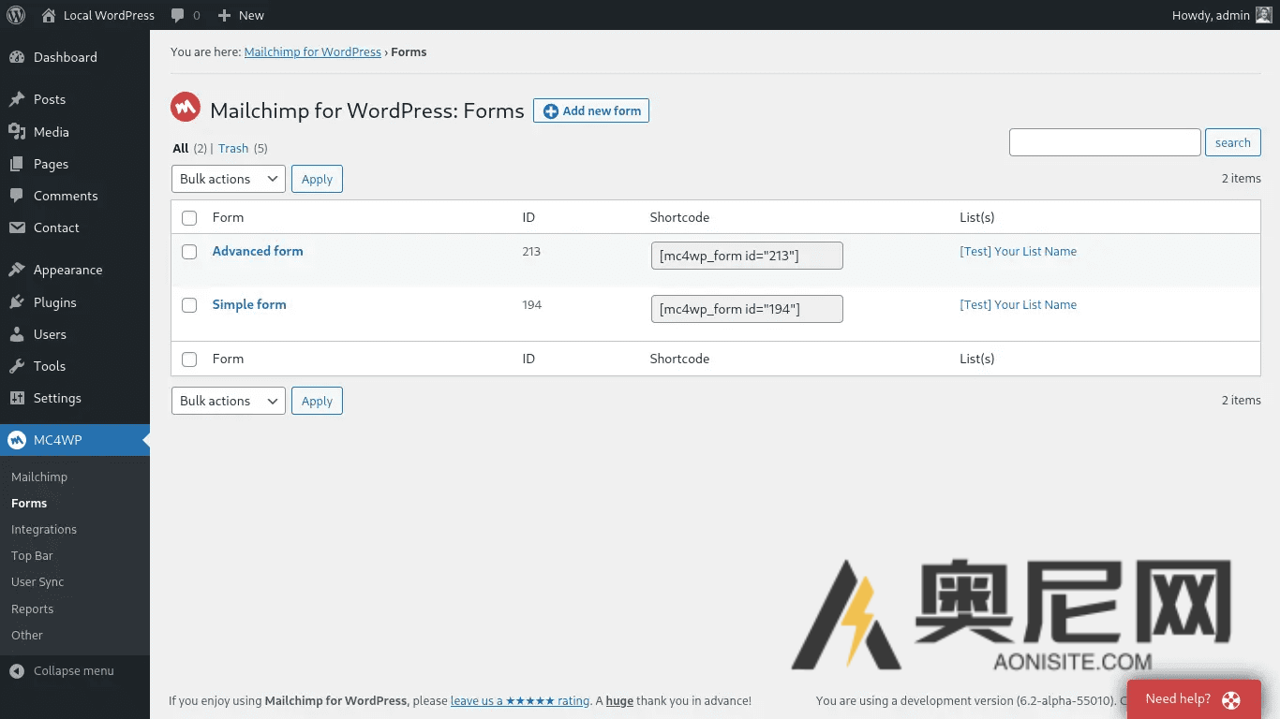Click the bottom Apply button
The width and height of the screenshot is (1280, 719).
pyautogui.click(x=317, y=401)
